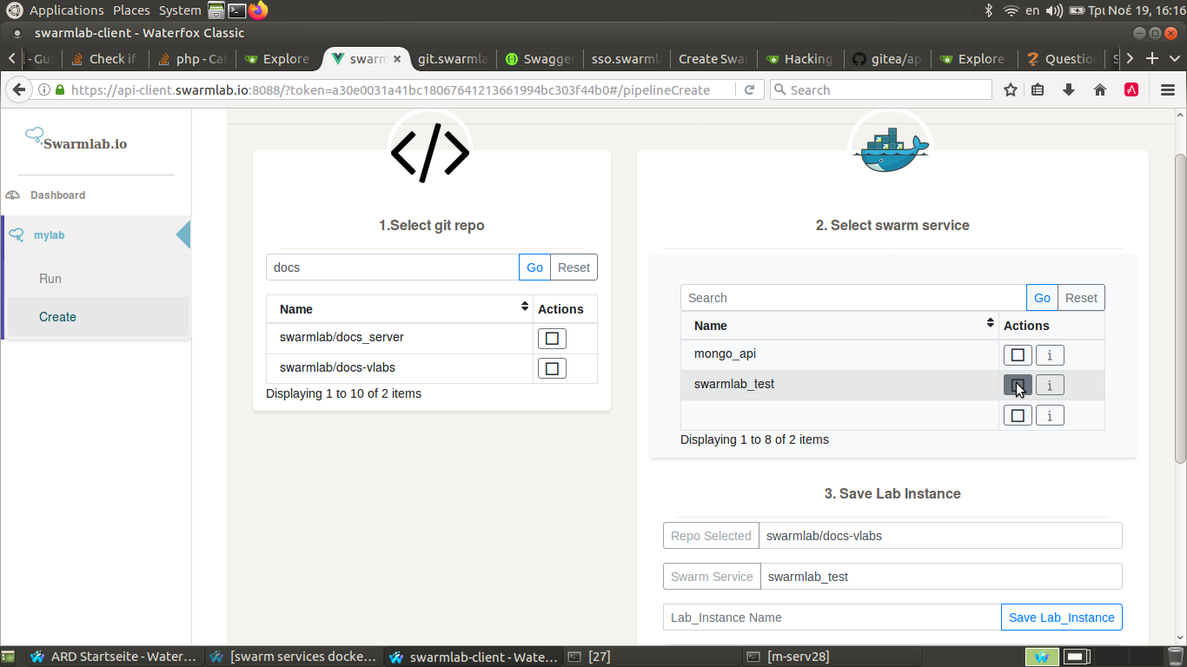
Task: Select the swarmlab/docs_server name cell
Action: pos(400,337)
